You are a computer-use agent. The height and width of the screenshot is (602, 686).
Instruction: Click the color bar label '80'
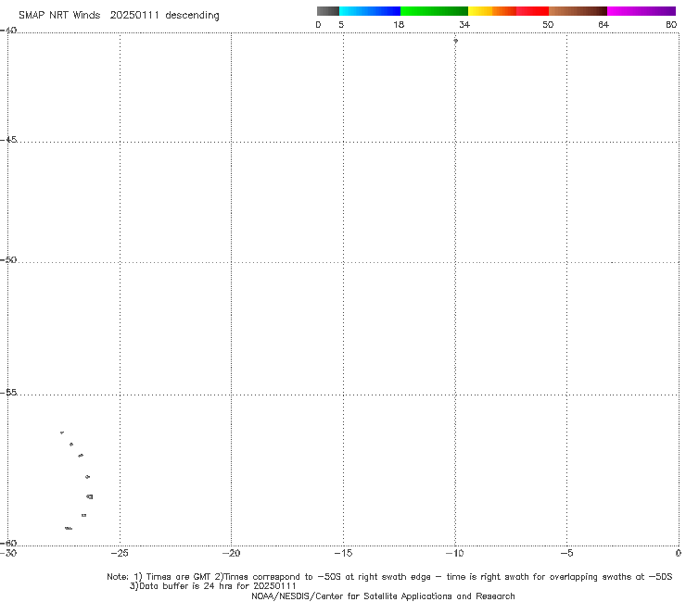(x=671, y=25)
